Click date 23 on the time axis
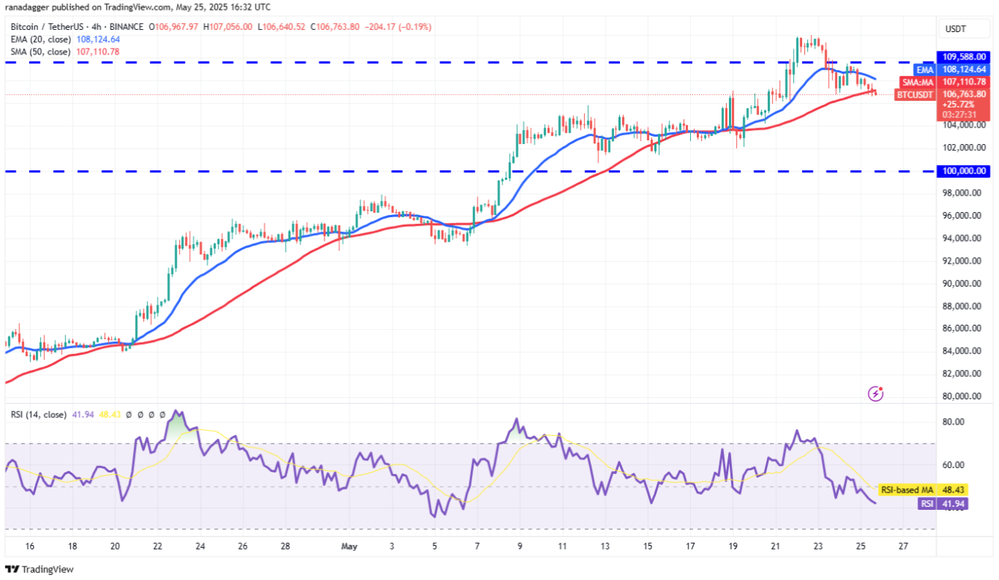The image size is (999, 580). click(x=818, y=546)
